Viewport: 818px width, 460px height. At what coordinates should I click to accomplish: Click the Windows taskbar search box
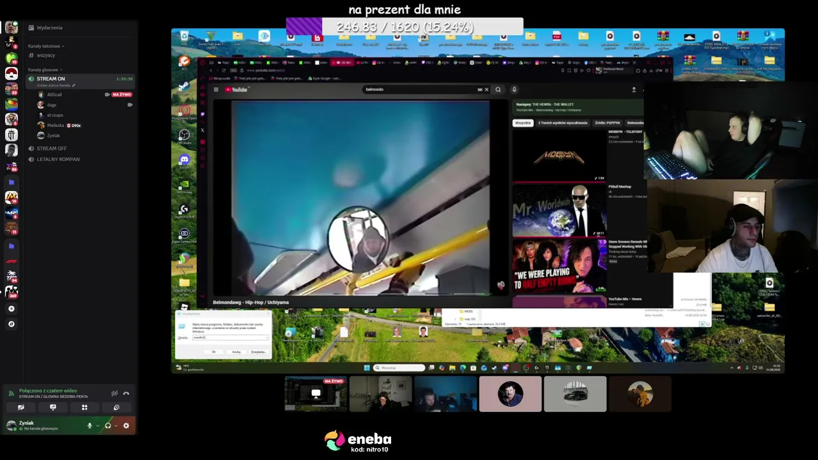pos(399,368)
